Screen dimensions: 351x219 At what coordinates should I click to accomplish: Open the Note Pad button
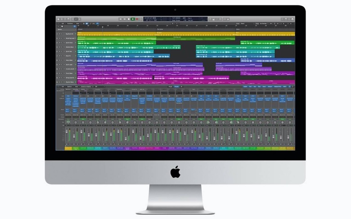point(286,19)
